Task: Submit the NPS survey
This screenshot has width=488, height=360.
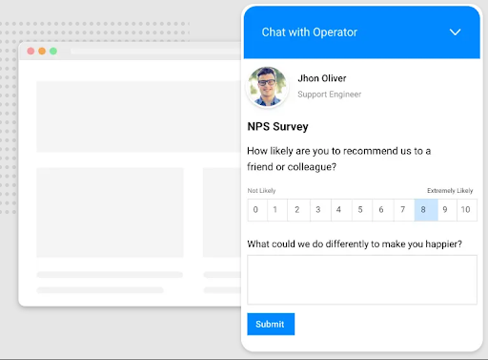Action: click(271, 324)
